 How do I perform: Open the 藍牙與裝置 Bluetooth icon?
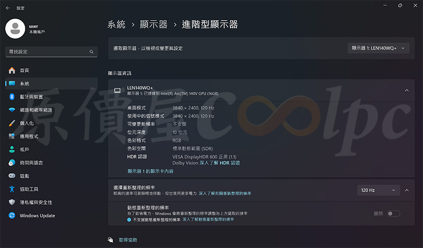(12, 97)
